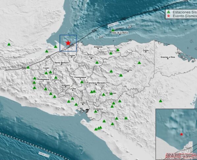Viewport: 197px width, 160px height.
Task: Click the small red star in inset map
Action: 182,134
